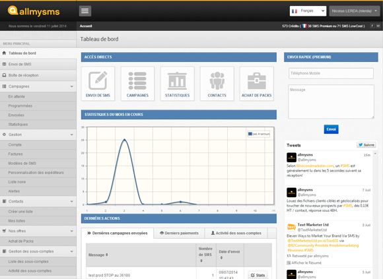Toggle the hamburger menu button
Viewport: 383px width, 279px height.
point(85,11)
